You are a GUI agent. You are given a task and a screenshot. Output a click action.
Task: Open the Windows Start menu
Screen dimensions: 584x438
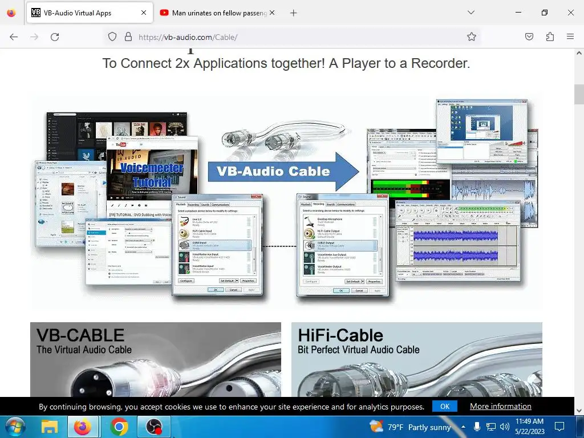click(x=14, y=427)
